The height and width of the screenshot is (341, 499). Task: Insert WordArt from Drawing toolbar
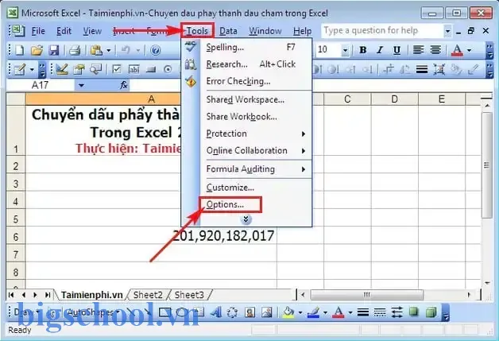(x=216, y=312)
